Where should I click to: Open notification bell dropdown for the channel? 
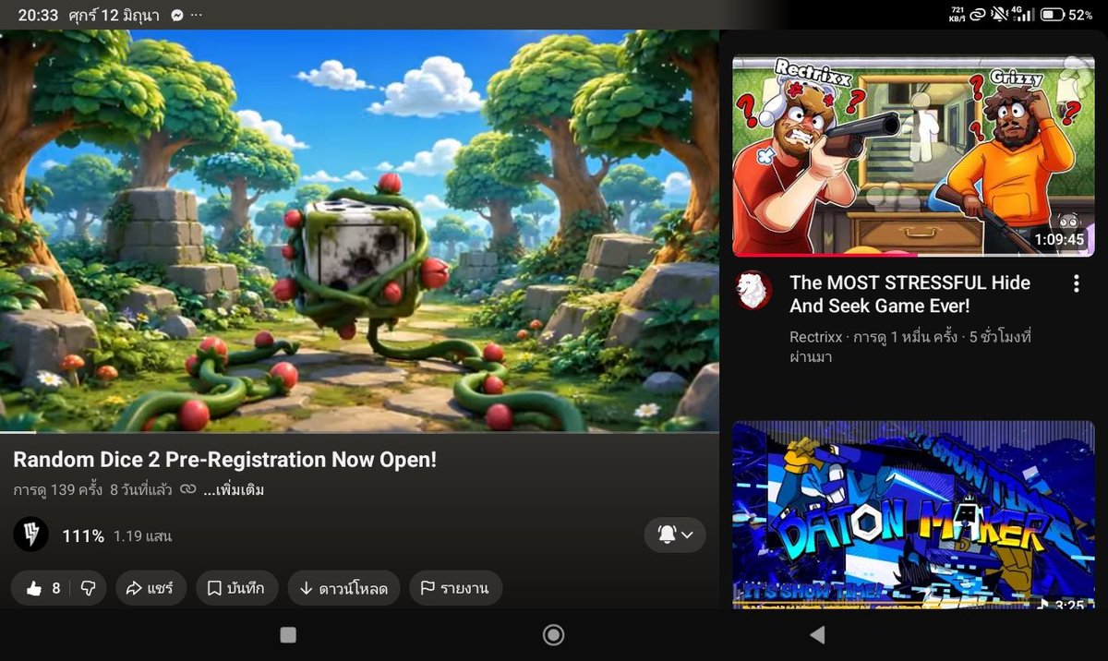(x=675, y=535)
